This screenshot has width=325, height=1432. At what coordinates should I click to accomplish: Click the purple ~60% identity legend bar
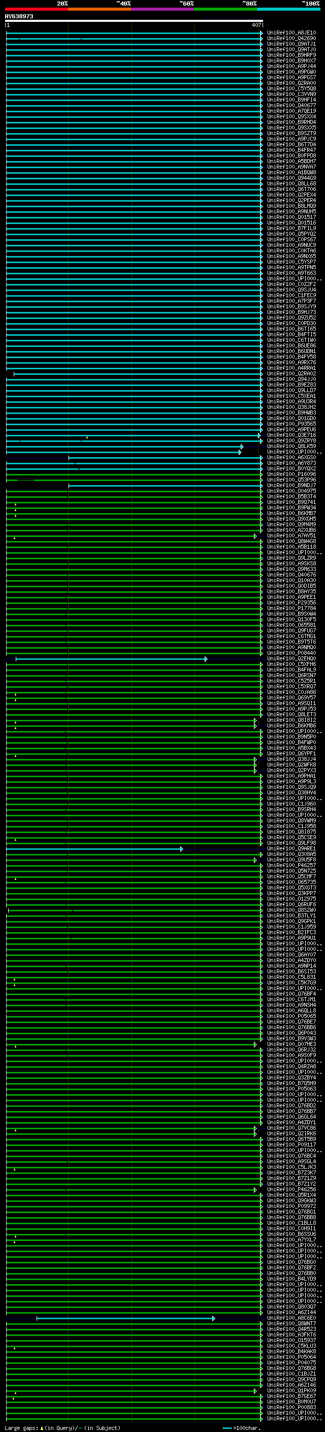click(163, 9)
